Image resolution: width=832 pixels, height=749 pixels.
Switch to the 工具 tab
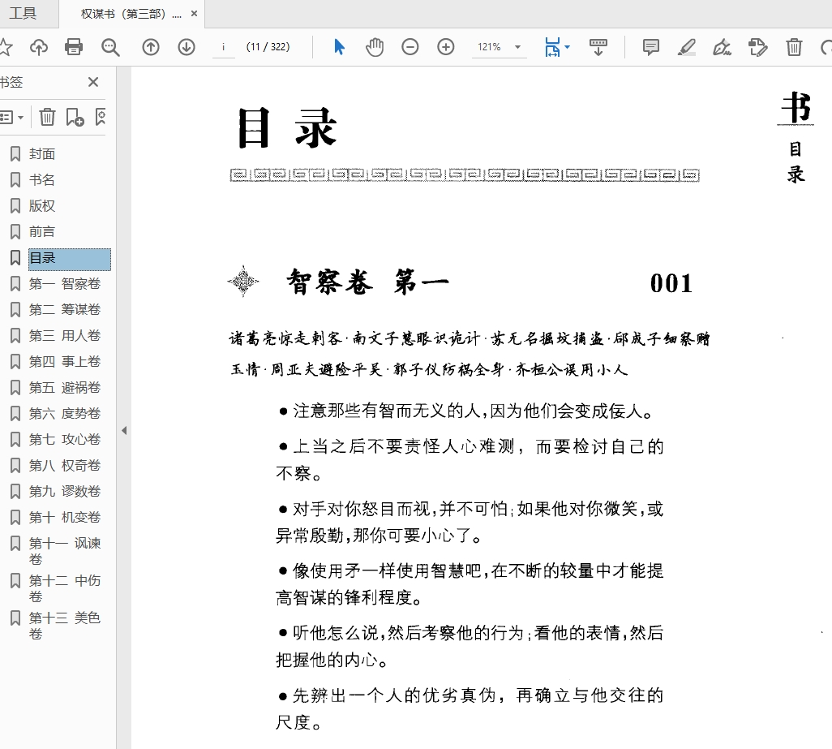point(23,14)
